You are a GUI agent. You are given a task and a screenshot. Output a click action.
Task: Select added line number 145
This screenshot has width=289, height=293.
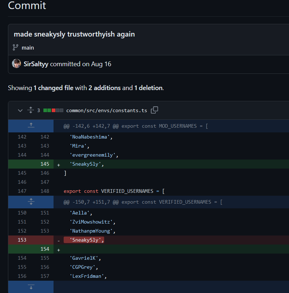pos(45,164)
